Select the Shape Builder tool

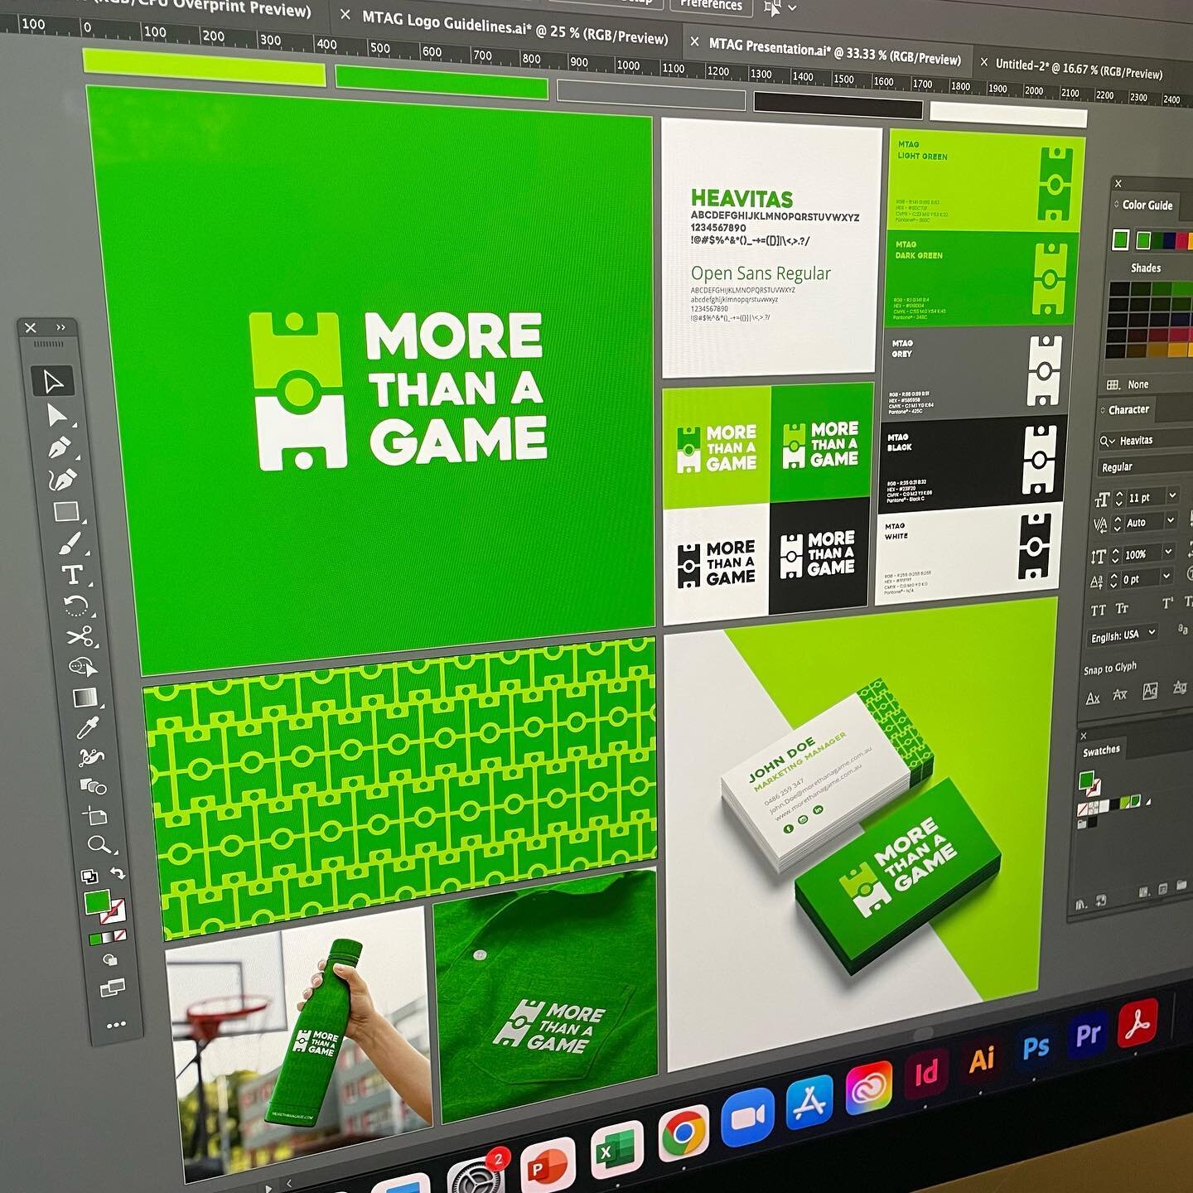82,667
